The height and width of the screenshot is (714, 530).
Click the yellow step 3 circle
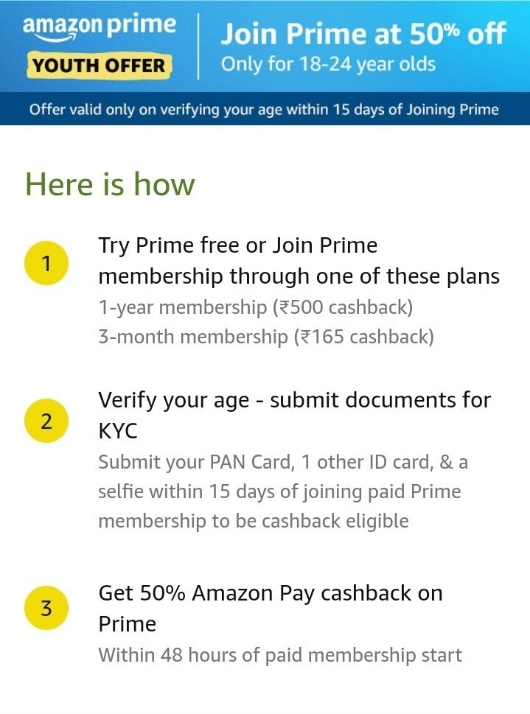pyautogui.click(x=46, y=608)
